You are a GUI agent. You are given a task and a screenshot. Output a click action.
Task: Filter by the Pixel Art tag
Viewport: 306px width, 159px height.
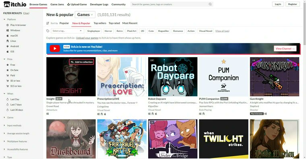(132, 31)
